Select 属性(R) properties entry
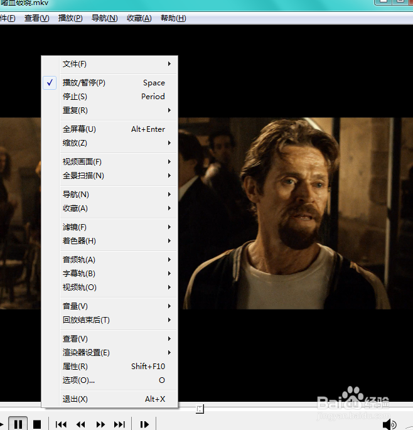 109,367
